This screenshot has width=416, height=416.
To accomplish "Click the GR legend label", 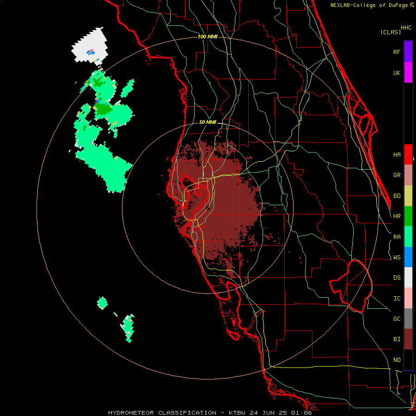I will pos(397,175).
